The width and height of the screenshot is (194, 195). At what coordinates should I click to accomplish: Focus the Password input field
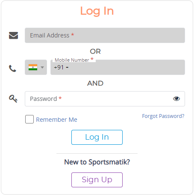pos(105,99)
